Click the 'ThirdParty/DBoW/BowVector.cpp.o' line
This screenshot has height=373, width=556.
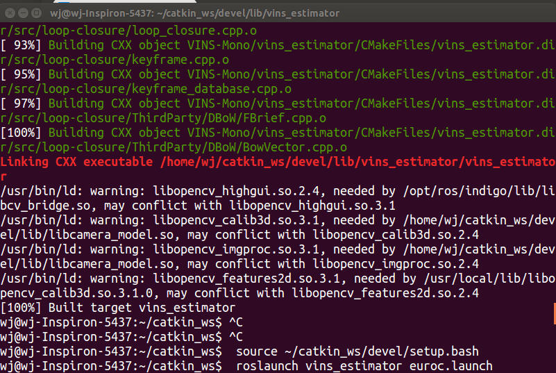pos(174,147)
